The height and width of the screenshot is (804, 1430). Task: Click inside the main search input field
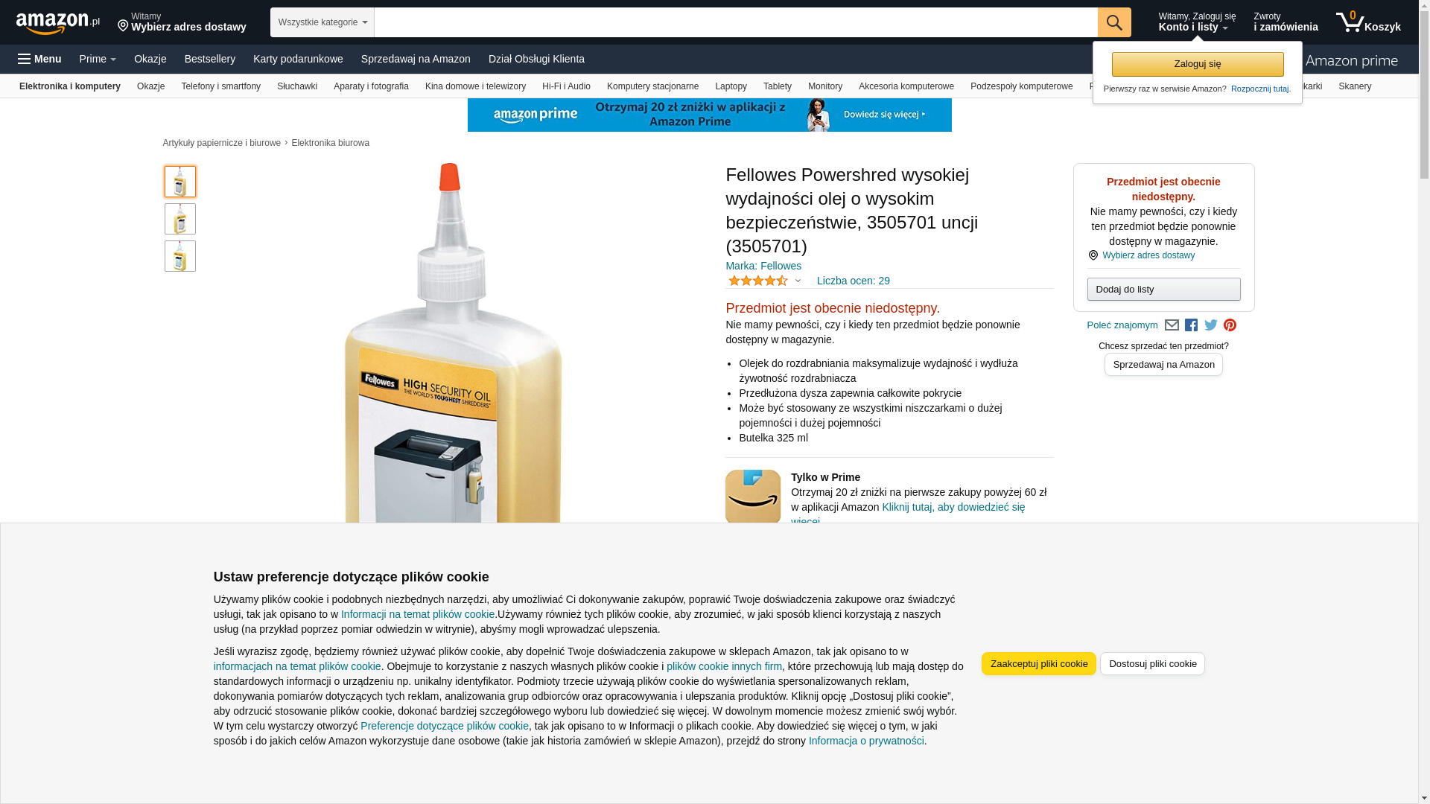[736, 22]
